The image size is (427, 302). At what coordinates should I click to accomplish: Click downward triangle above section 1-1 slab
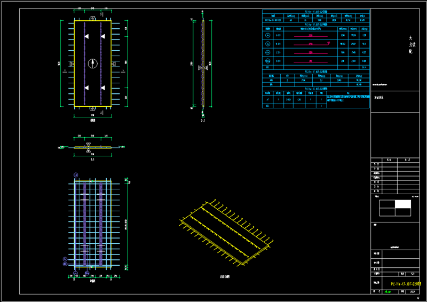click(x=88, y=144)
